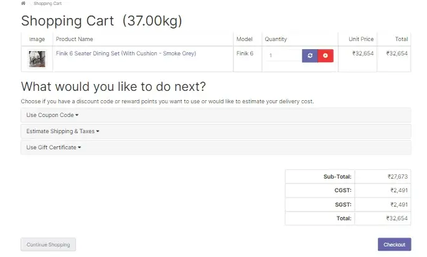
Task: Proceed with the Checkout button
Action: pos(394,245)
